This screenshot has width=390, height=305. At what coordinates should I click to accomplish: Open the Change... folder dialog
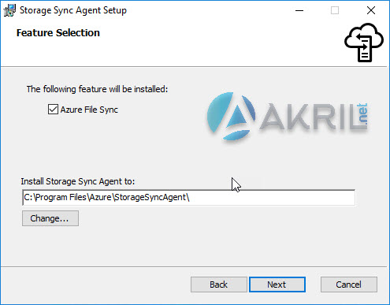point(50,218)
